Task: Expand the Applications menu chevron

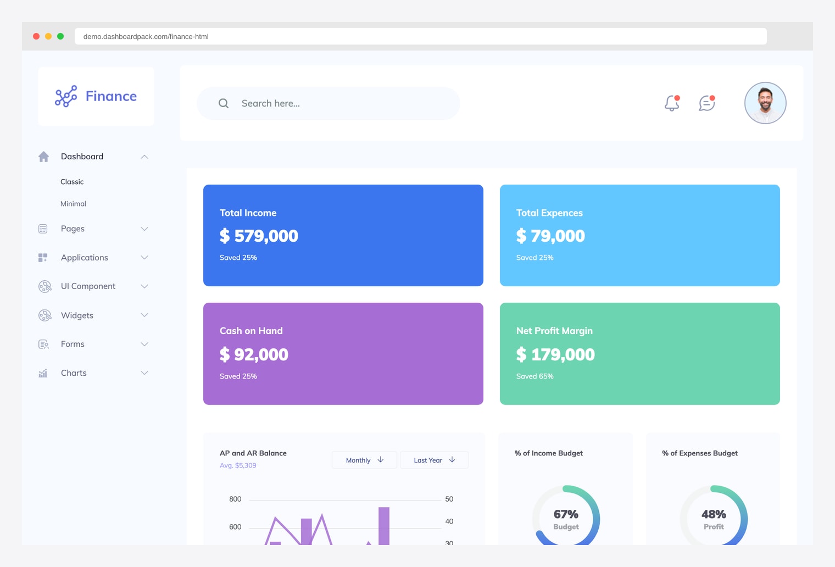Action: (x=144, y=258)
